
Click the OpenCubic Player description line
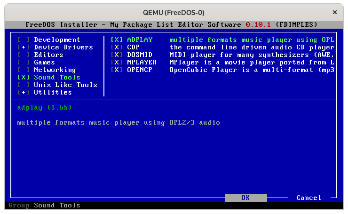click(252, 70)
